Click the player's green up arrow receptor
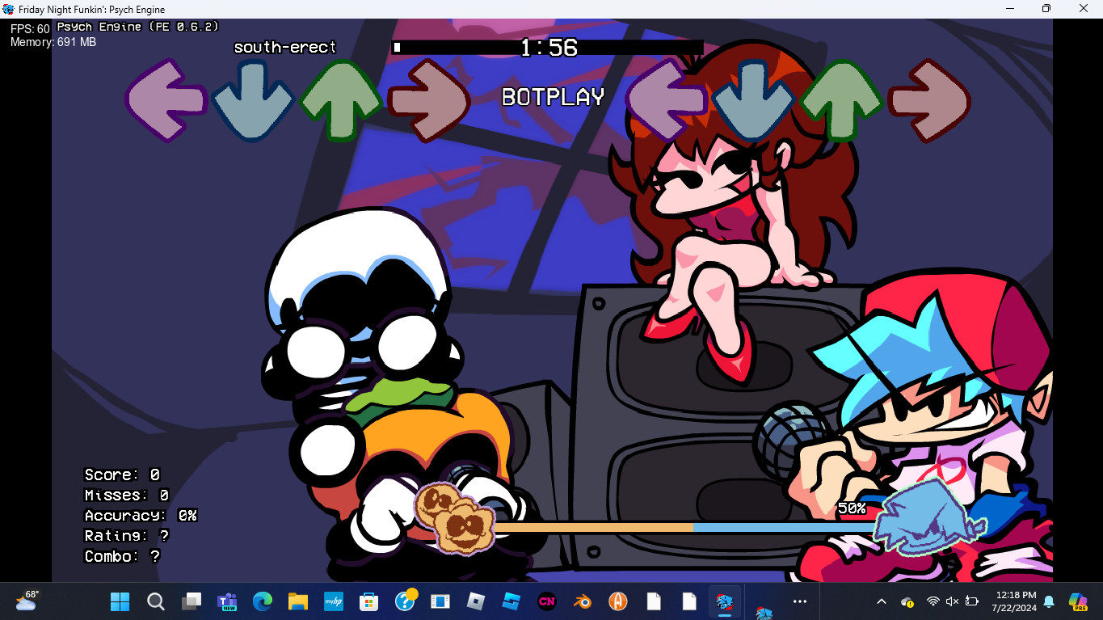The height and width of the screenshot is (620, 1103). (x=841, y=100)
